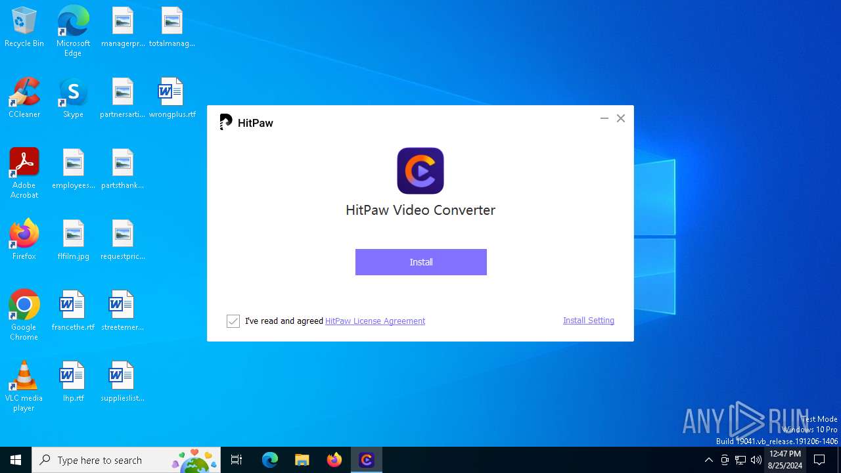Open Task View on the taskbar
Viewport: 841px width, 473px height.
tap(237, 460)
